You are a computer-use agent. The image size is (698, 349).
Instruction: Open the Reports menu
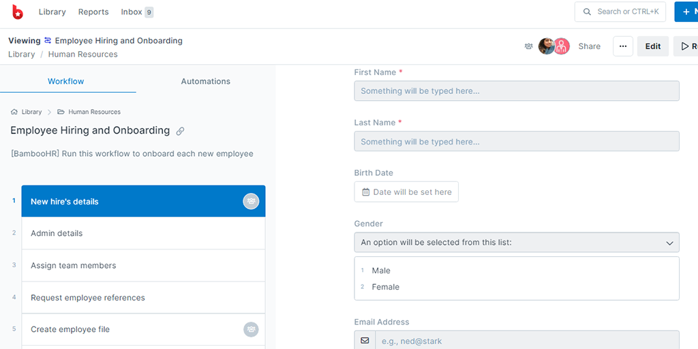[x=93, y=12]
